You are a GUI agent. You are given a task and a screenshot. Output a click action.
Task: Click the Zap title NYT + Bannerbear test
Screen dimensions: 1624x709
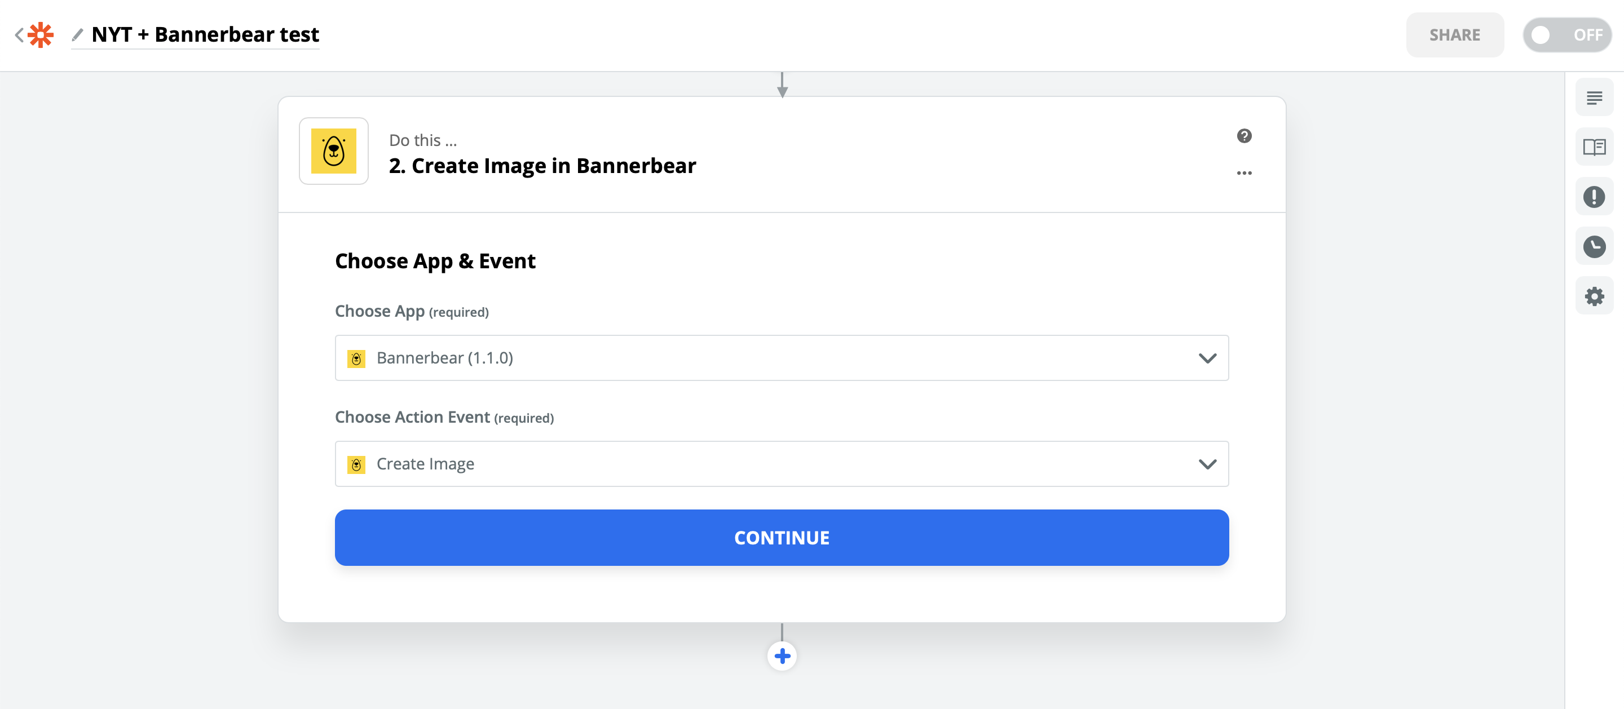pyautogui.click(x=205, y=35)
